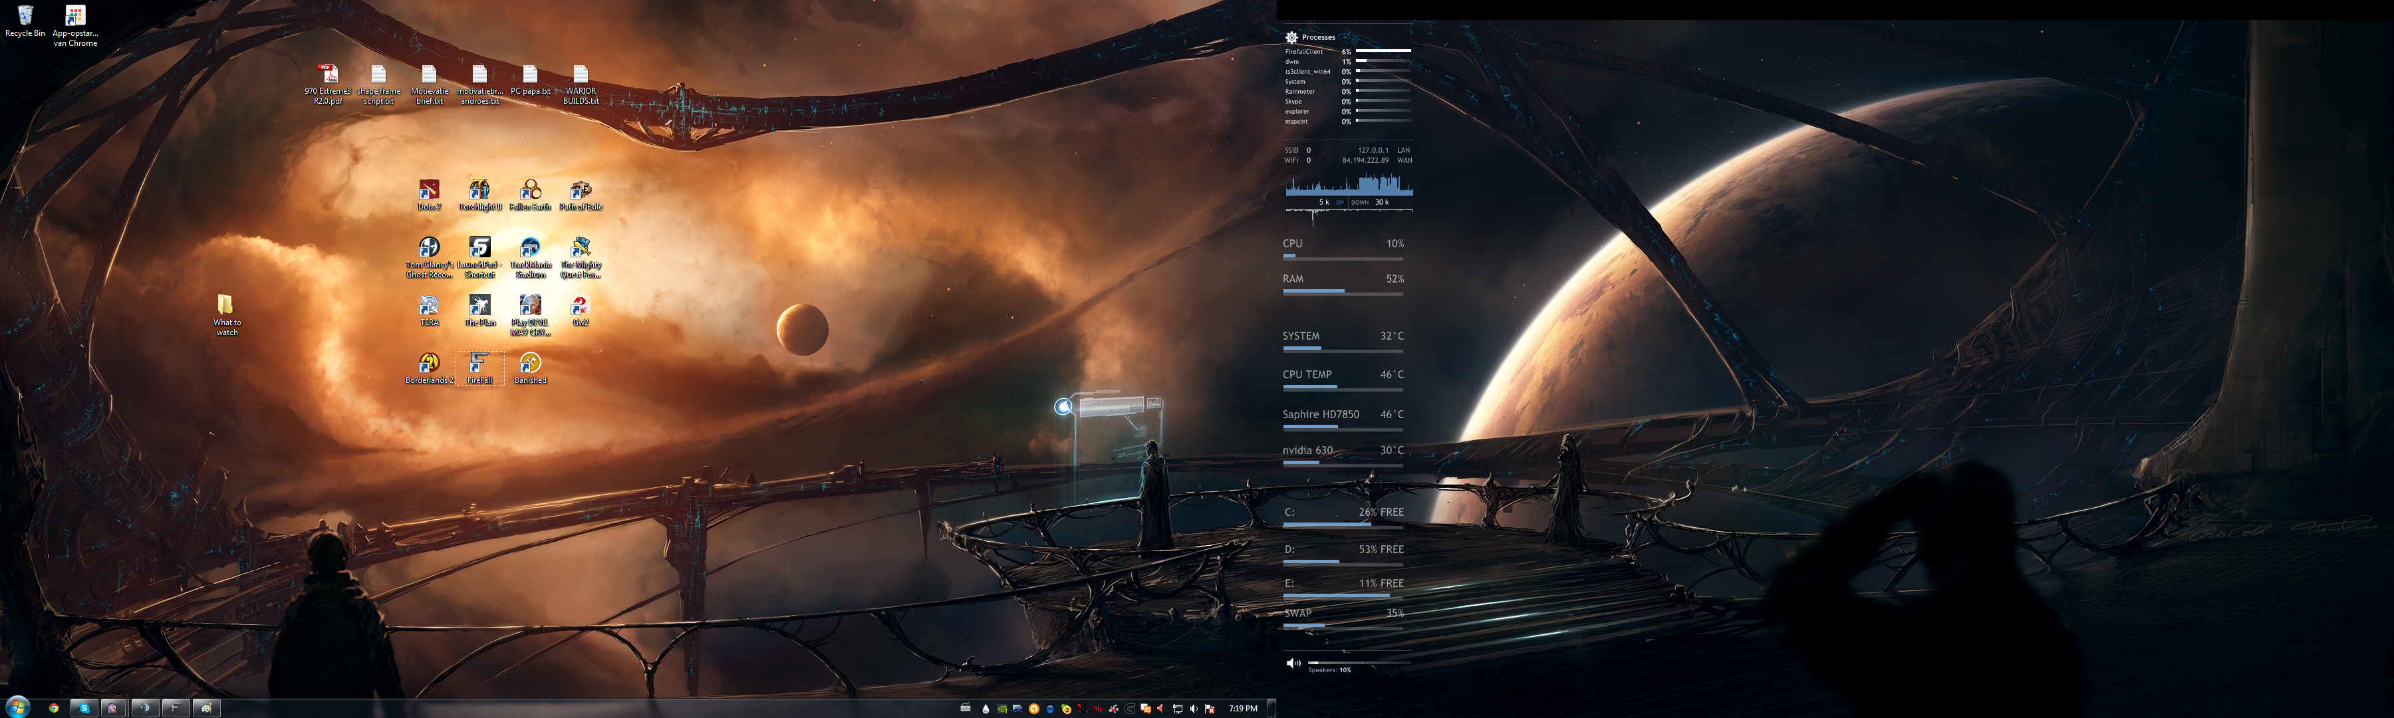Click the C: 26% FREE drive meter

[x=1343, y=517]
